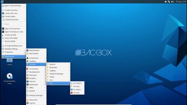Click the tor status label
187x105 pixels.
coord(77,90)
